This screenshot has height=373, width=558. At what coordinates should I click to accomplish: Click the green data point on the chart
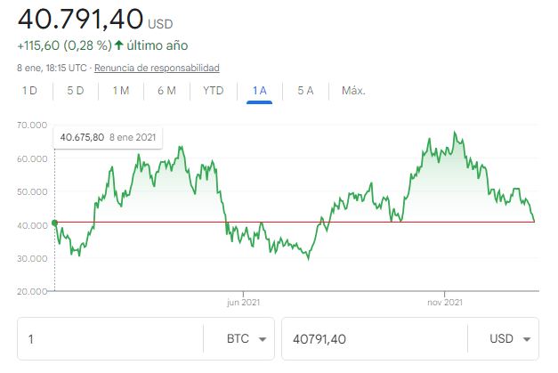(55, 223)
